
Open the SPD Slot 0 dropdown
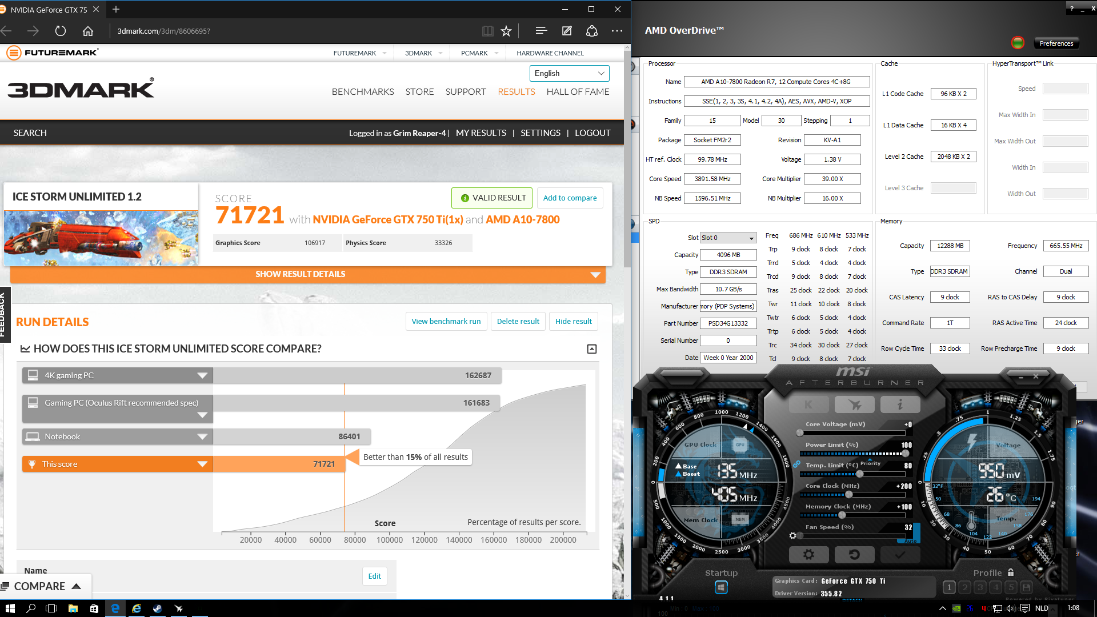[x=728, y=238]
